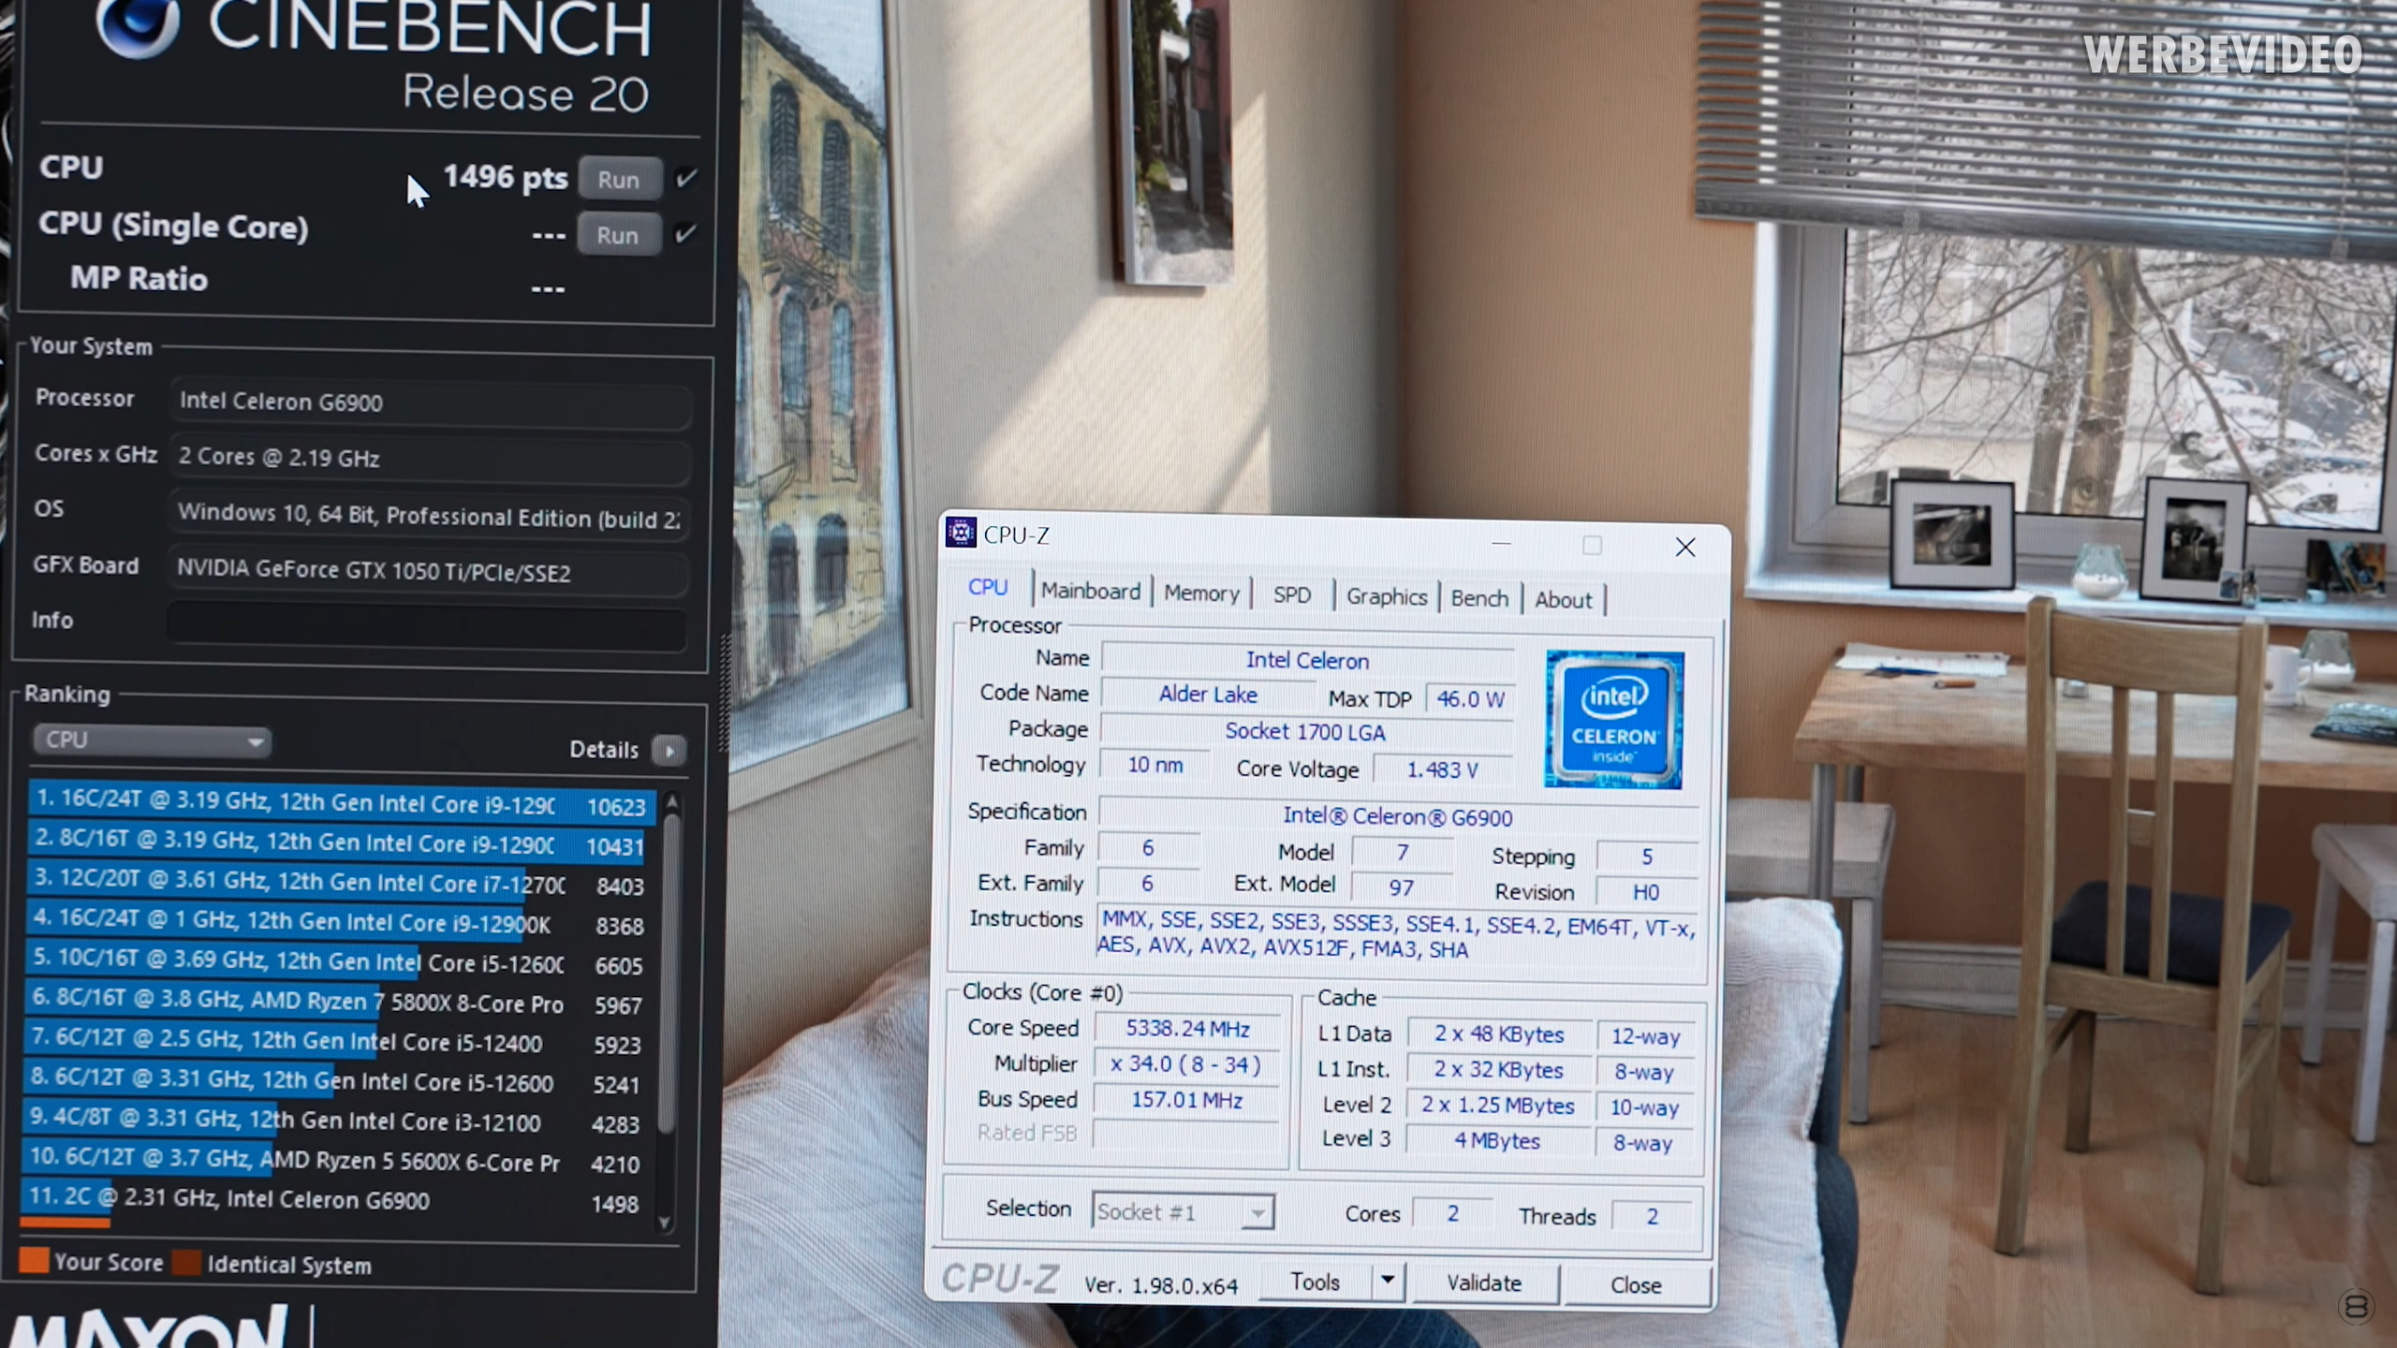Select ranking row 11 Celeron G6900 score 1498
Image resolution: width=2397 pixels, height=1348 pixels.
(331, 1201)
